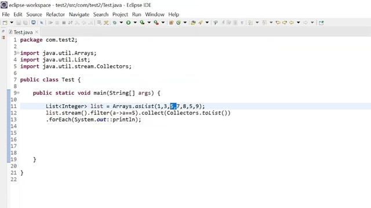Expand the Search dropdown arrow
Image resolution: width=371 pixels, height=208 pixels.
207,23
